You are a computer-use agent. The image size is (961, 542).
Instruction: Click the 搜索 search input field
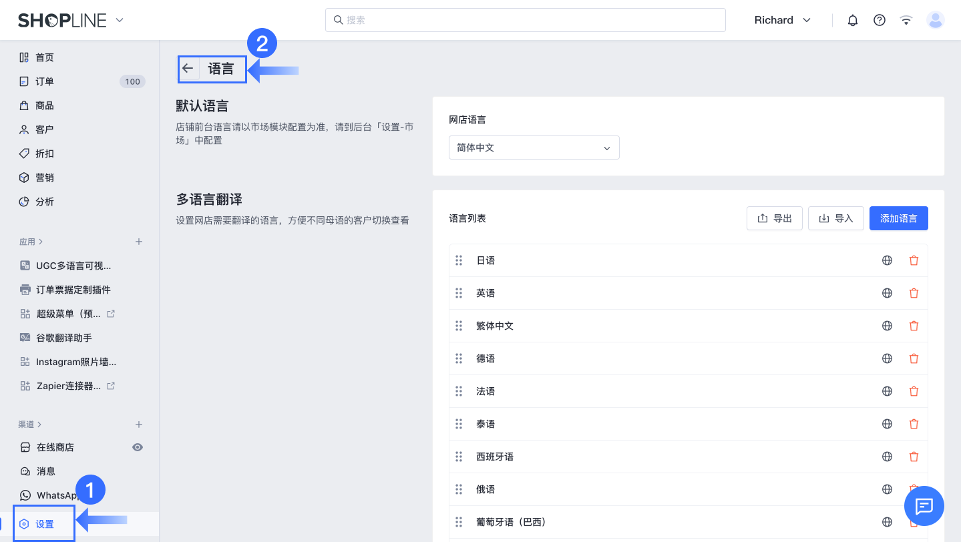tap(525, 20)
